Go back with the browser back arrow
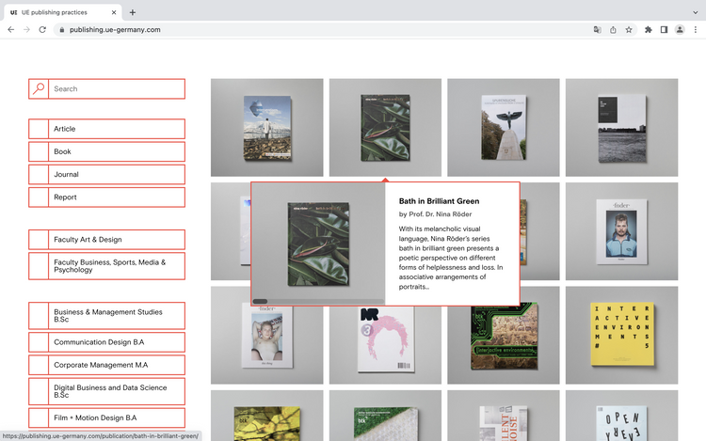The width and height of the screenshot is (706, 441). pos(10,30)
